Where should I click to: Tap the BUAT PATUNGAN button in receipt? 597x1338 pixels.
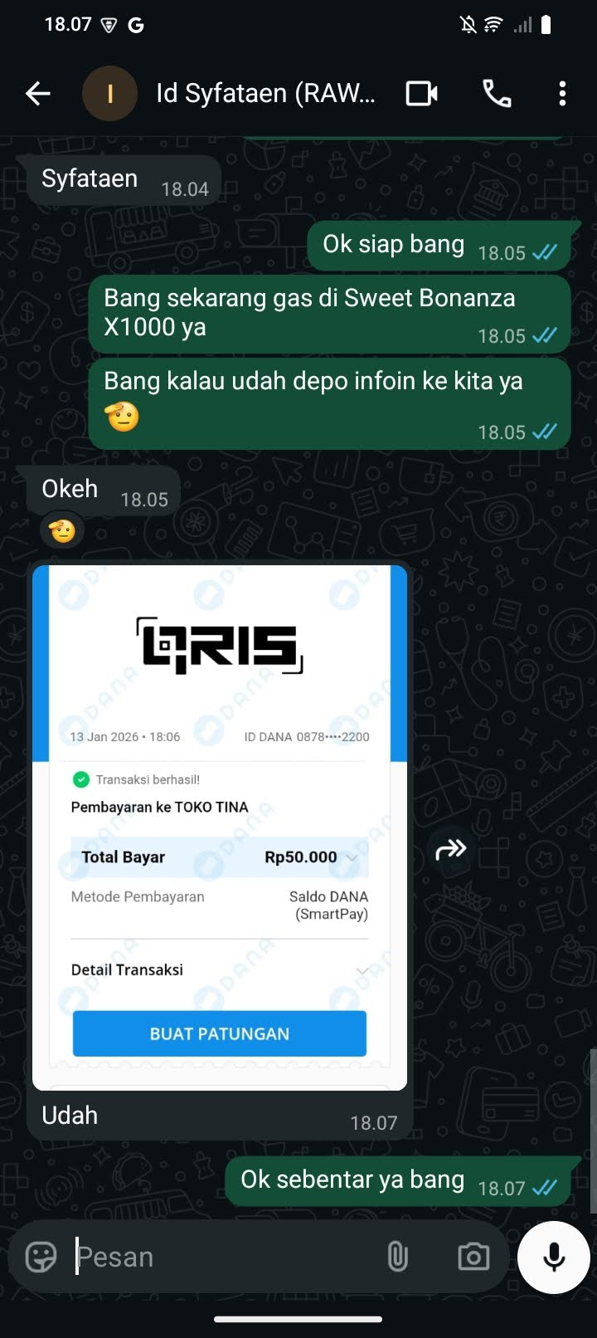220,1033
